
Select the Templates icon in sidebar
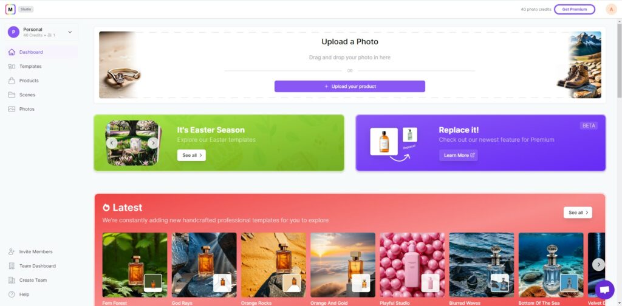pyautogui.click(x=12, y=67)
